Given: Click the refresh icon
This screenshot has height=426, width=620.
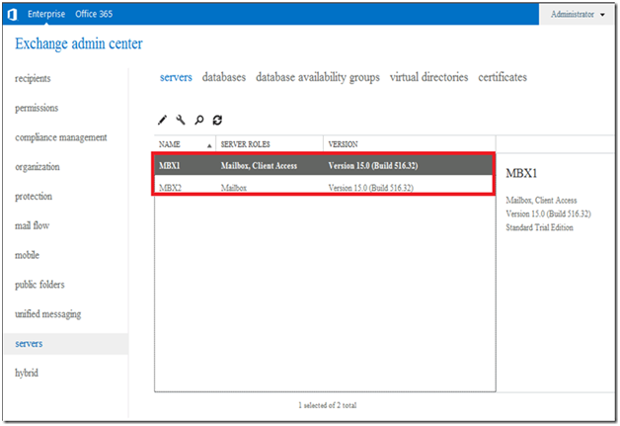Looking at the screenshot, I should tap(217, 120).
